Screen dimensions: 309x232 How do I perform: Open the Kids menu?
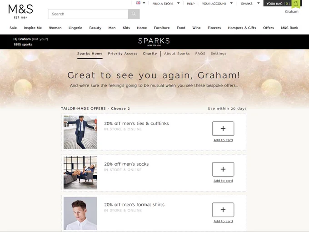click(126, 28)
